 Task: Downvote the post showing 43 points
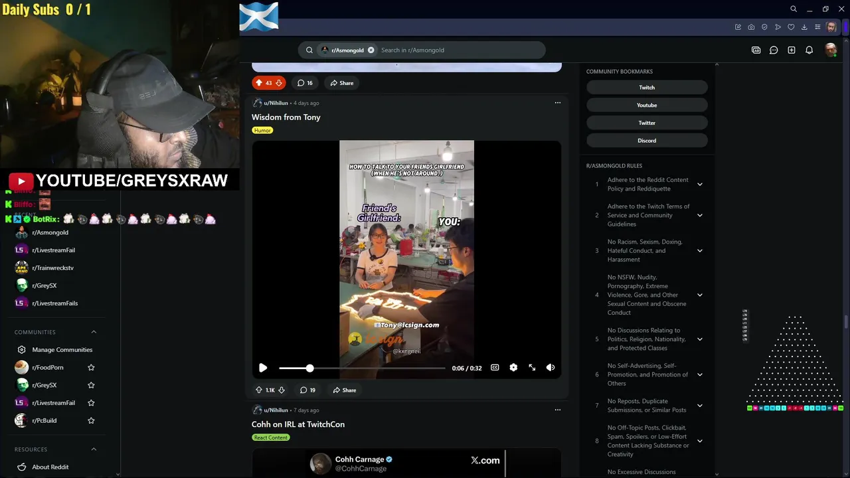click(279, 83)
